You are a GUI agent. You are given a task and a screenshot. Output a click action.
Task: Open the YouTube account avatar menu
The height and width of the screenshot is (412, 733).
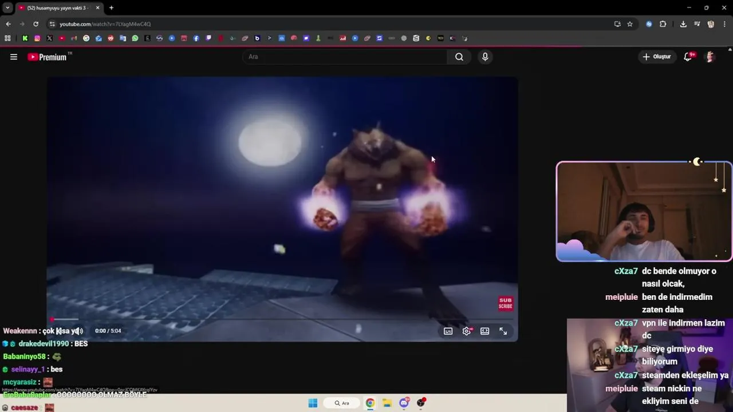pyautogui.click(x=710, y=57)
